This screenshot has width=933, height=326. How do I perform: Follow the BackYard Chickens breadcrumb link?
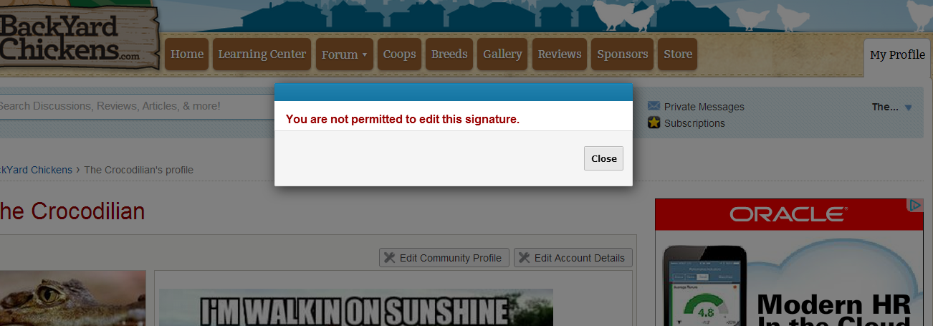36,170
